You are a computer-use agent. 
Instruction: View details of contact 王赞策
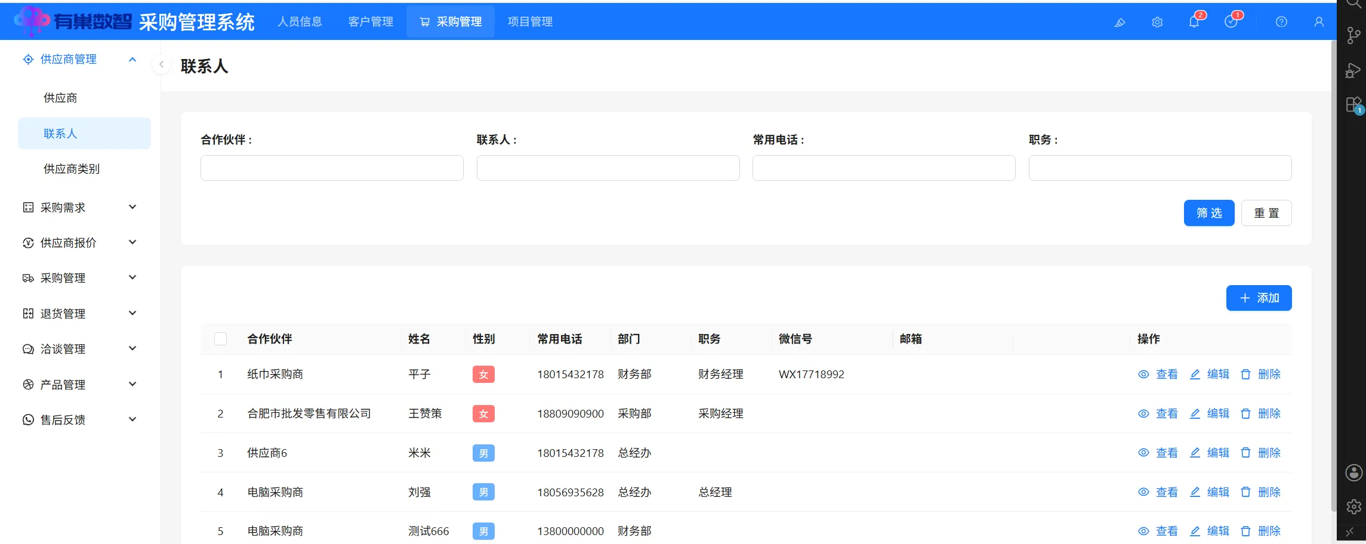pos(1158,414)
